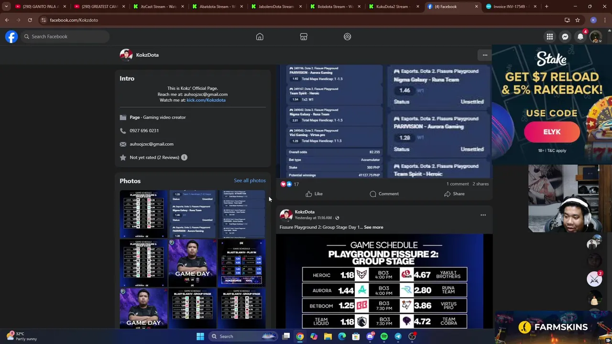The width and height of the screenshot is (612, 344).
Task: Share the bet slip post
Action: [x=454, y=193]
